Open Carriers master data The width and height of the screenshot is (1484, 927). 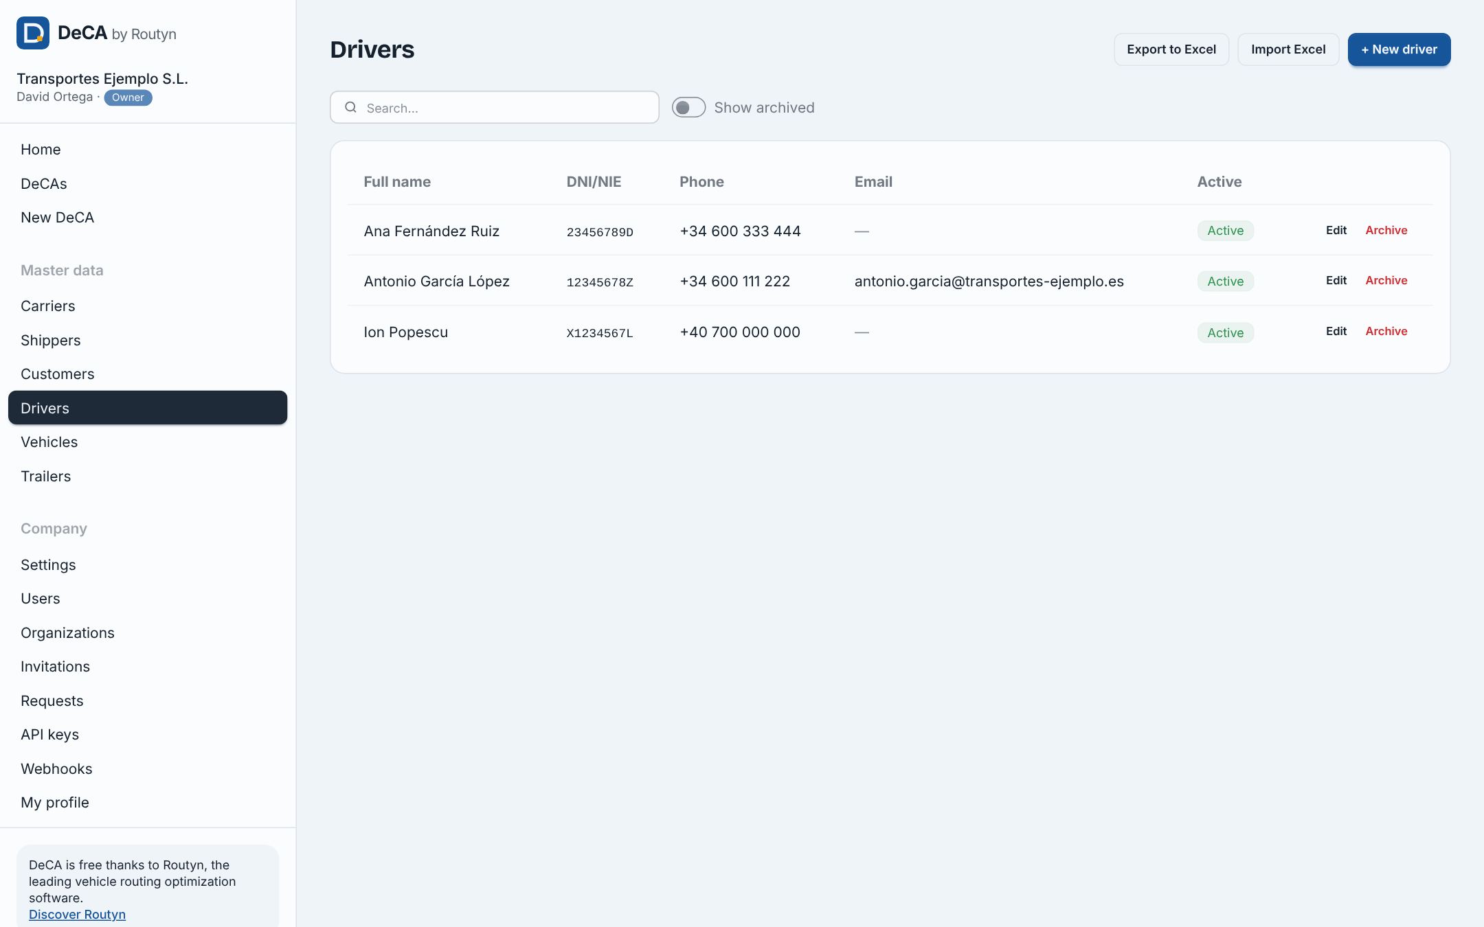tap(148, 306)
